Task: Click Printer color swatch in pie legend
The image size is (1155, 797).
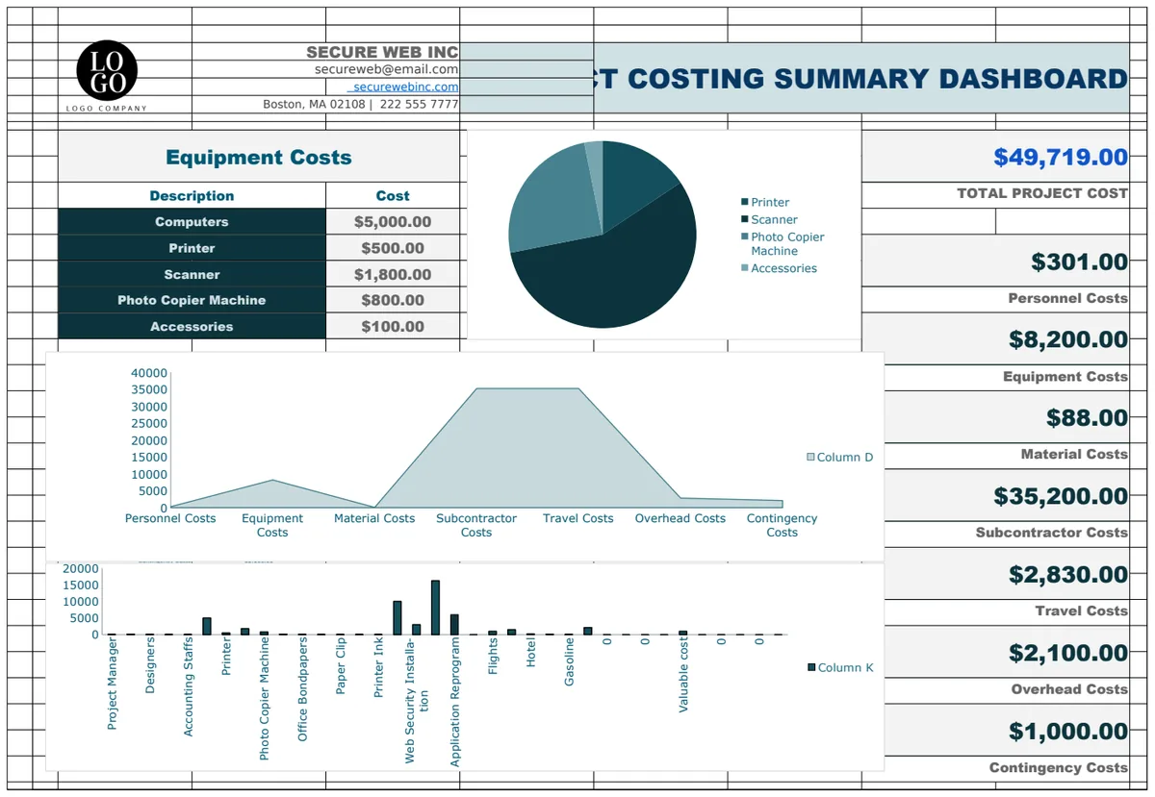Action: [x=744, y=202]
